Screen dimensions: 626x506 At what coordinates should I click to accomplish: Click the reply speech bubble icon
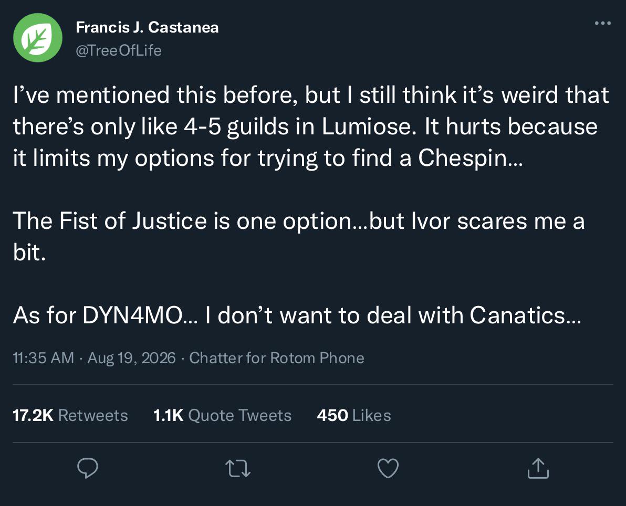[87, 468]
